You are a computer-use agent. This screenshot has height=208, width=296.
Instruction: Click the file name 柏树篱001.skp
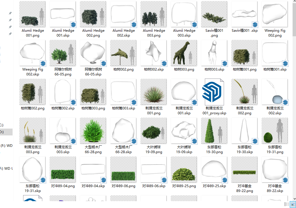click(275, 69)
